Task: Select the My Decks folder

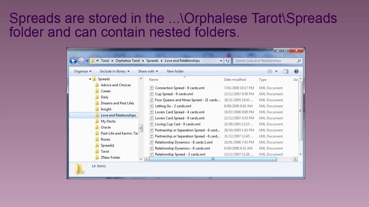Action: pyautogui.click(x=108, y=121)
